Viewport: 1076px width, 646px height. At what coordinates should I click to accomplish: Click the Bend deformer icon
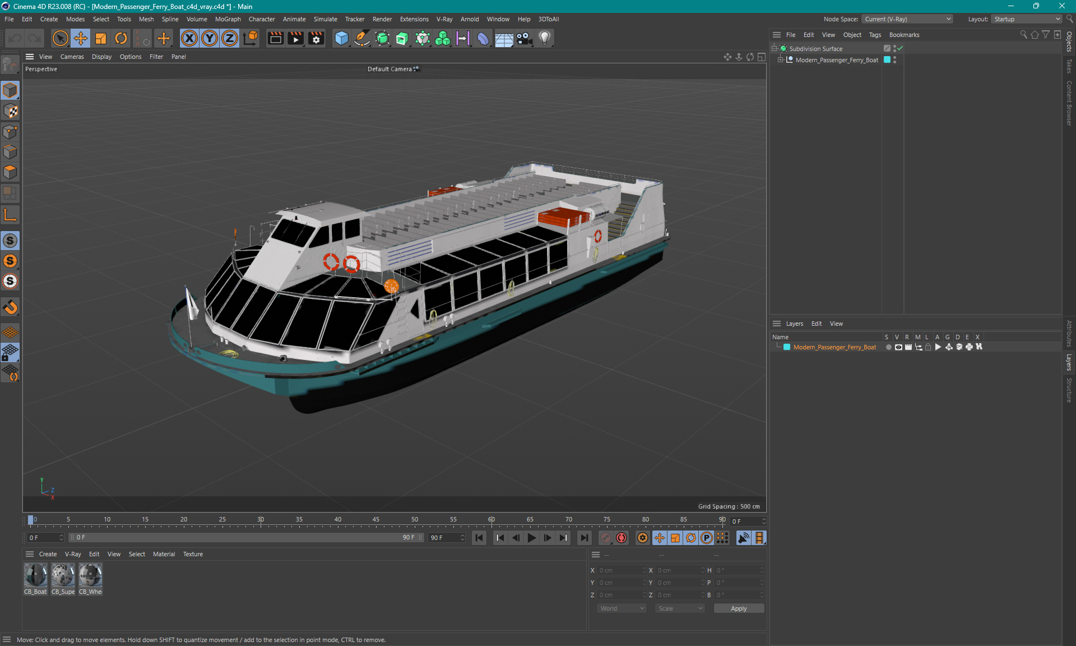click(x=483, y=38)
